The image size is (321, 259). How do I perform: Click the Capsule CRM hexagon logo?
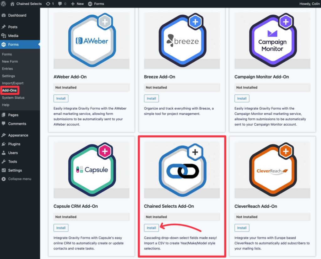point(92,170)
